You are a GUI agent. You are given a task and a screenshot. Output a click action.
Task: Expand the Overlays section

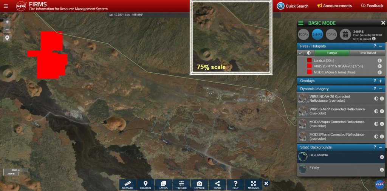[x=381, y=81]
